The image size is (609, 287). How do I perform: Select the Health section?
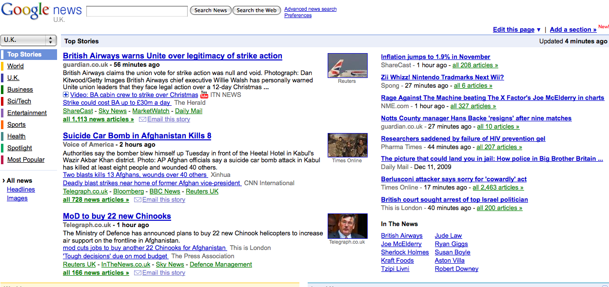point(17,136)
